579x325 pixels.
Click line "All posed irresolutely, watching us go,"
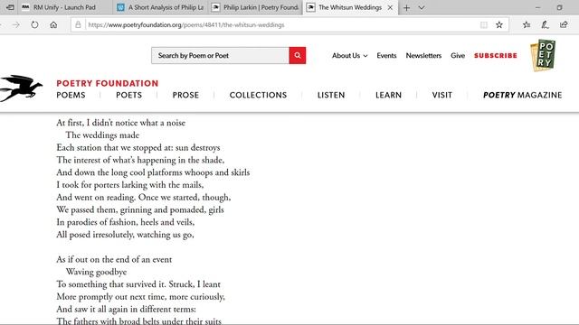point(125,235)
